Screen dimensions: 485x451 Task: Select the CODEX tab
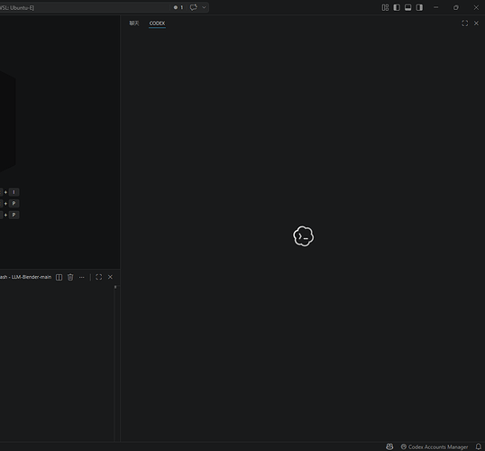click(157, 23)
